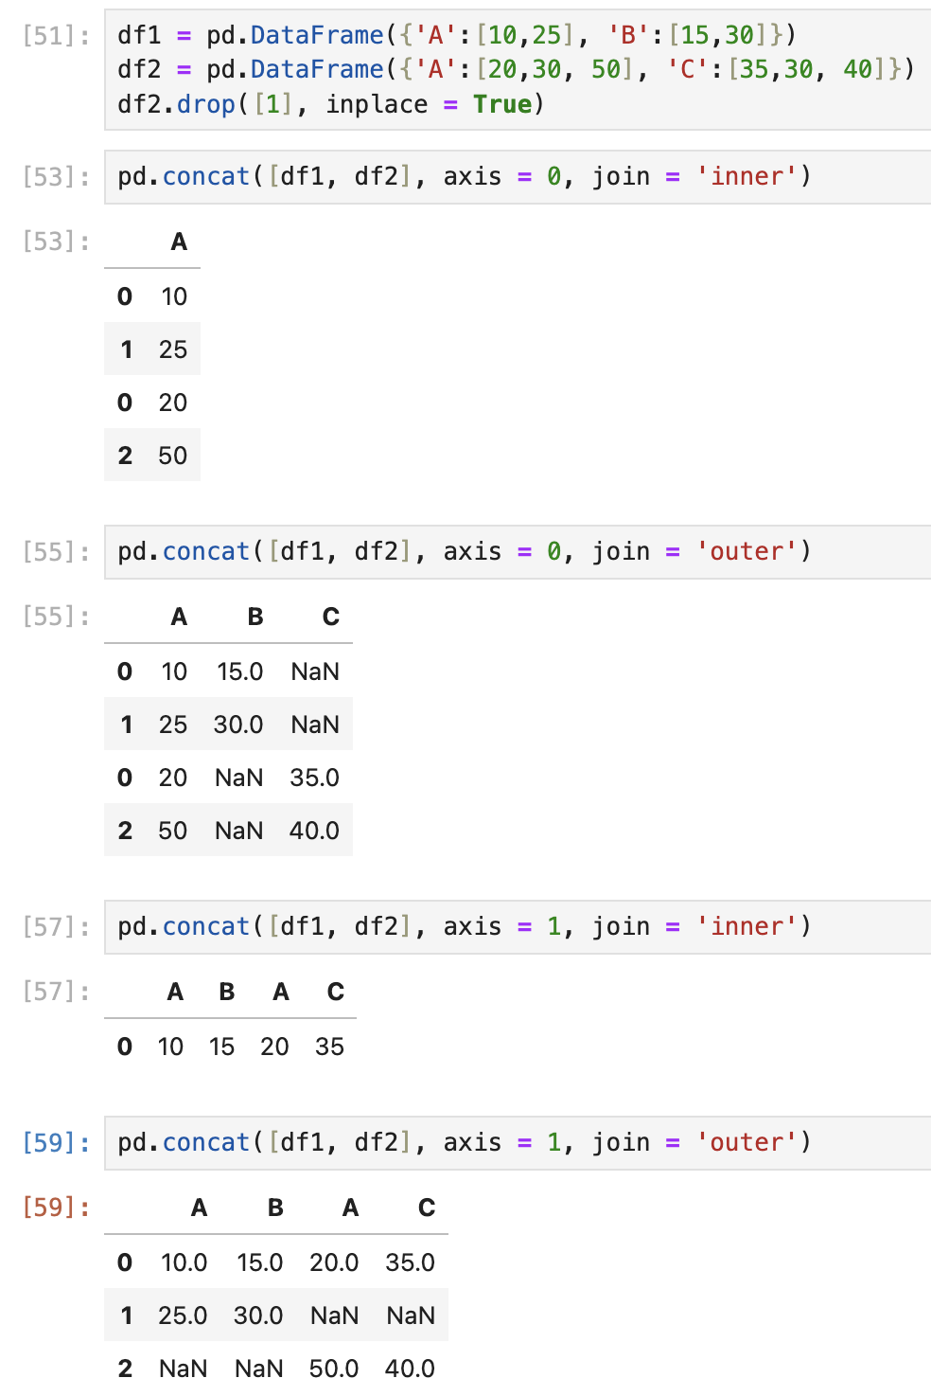
Task: Click column header C in output 59
Action: coord(427,1208)
